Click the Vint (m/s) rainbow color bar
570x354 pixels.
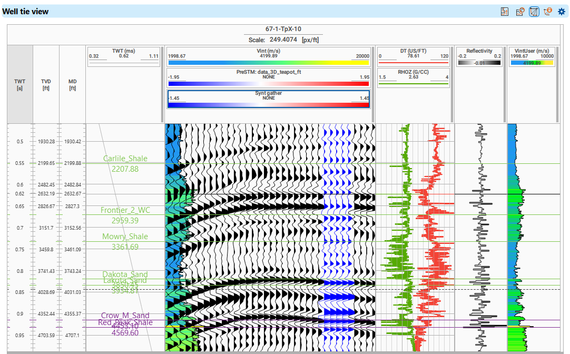[x=268, y=62]
